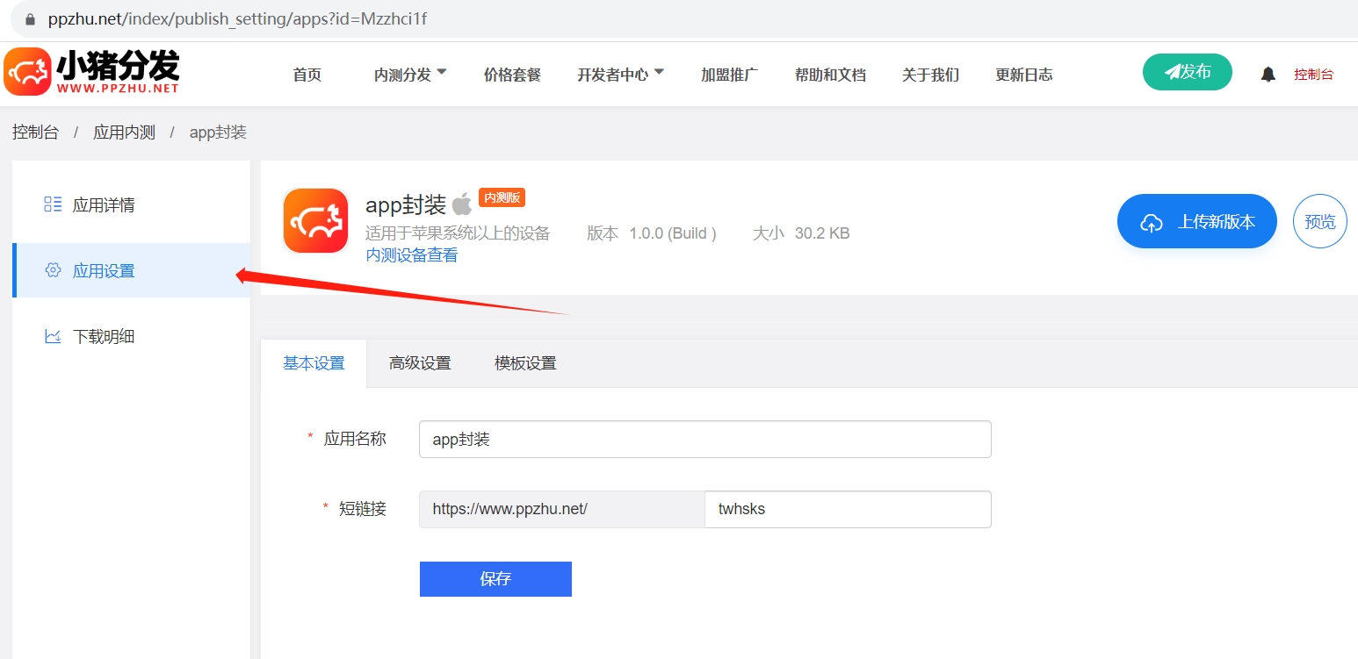Open the 内测设备查看 link
Viewport: 1358px width, 659px height.
click(x=410, y=255)
